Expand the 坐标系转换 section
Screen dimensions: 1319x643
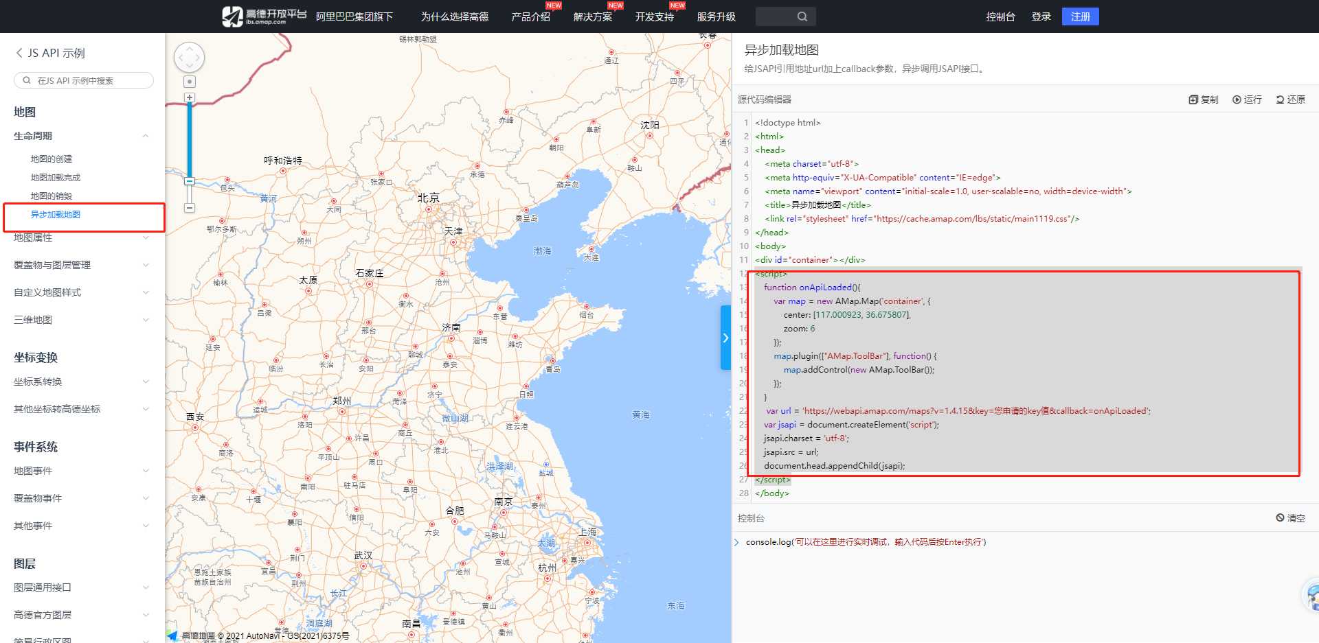[x=146, y=382]
